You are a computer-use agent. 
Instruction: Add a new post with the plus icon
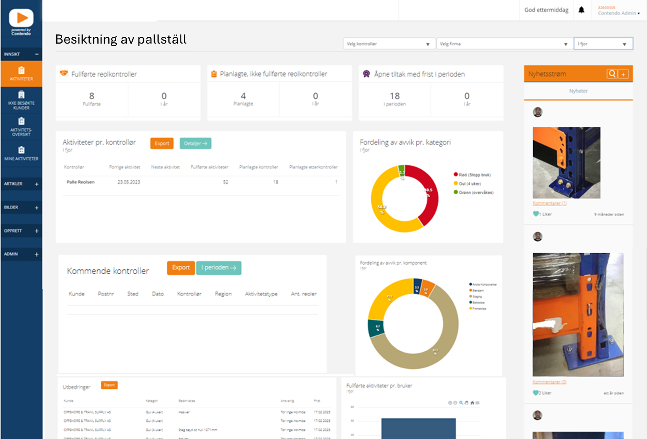[x=624, y=74]
